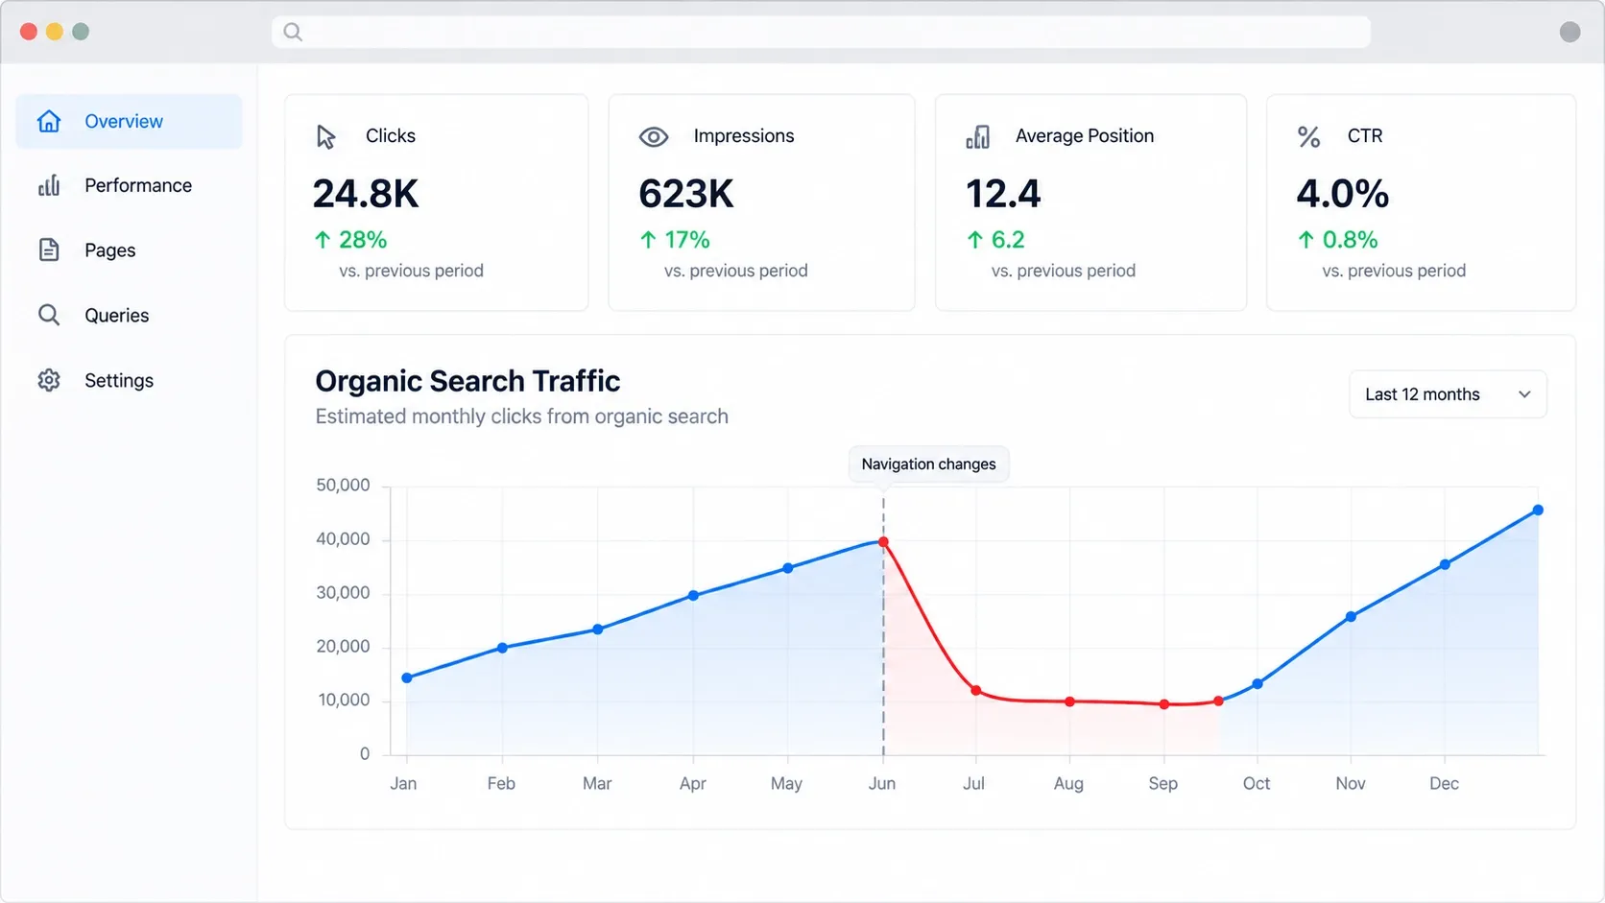Click the red June data point
The image size is (1605, 903).
883,542
